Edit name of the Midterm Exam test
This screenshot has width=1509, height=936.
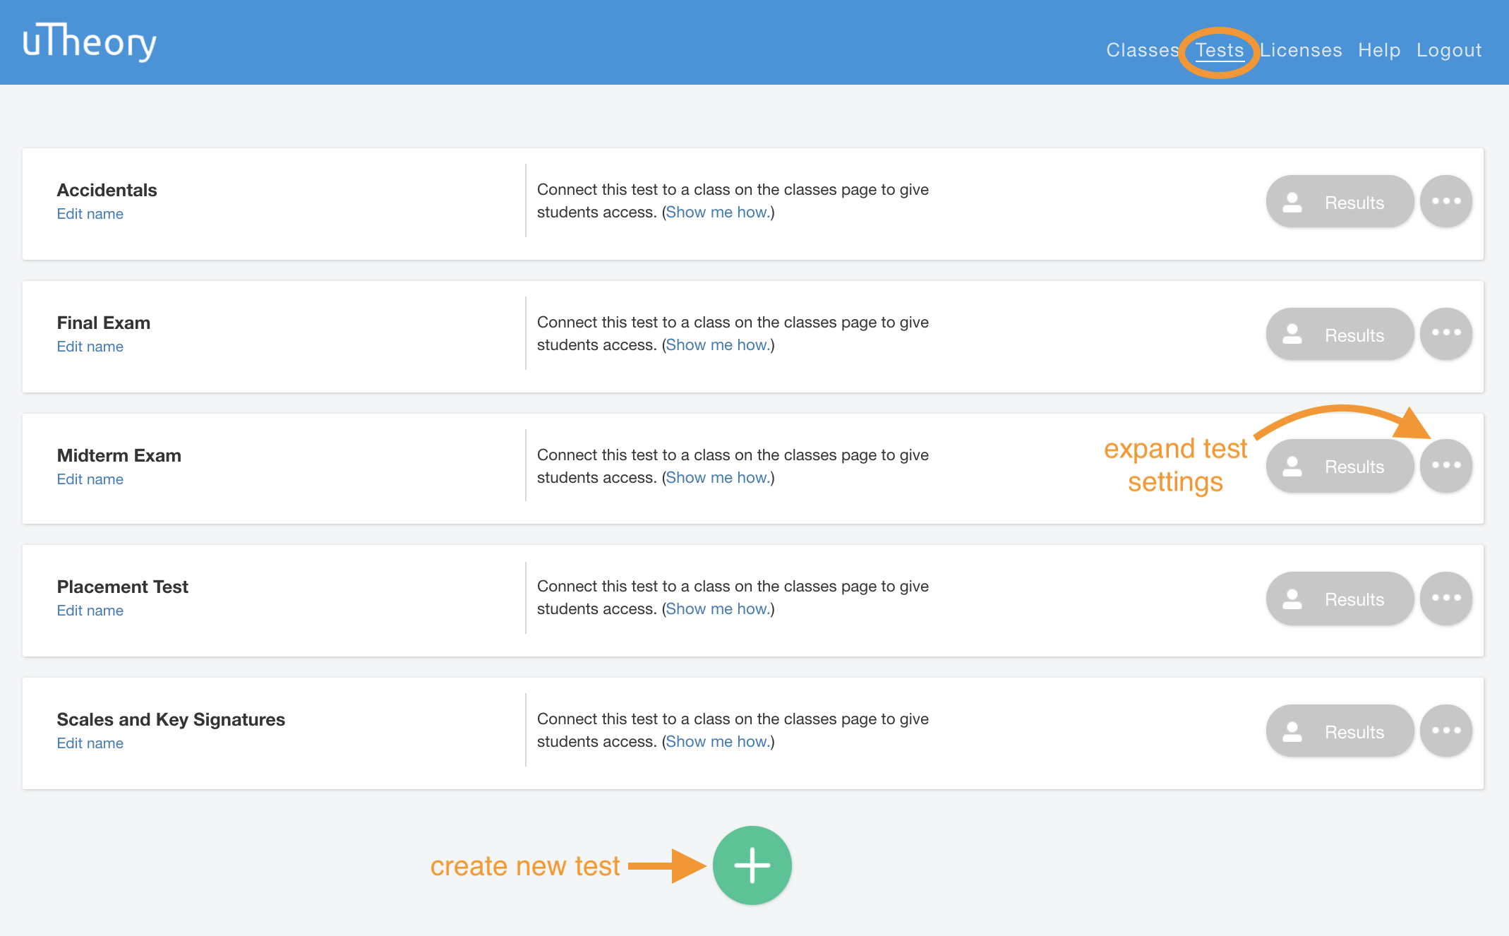click(x=90, y=479)
